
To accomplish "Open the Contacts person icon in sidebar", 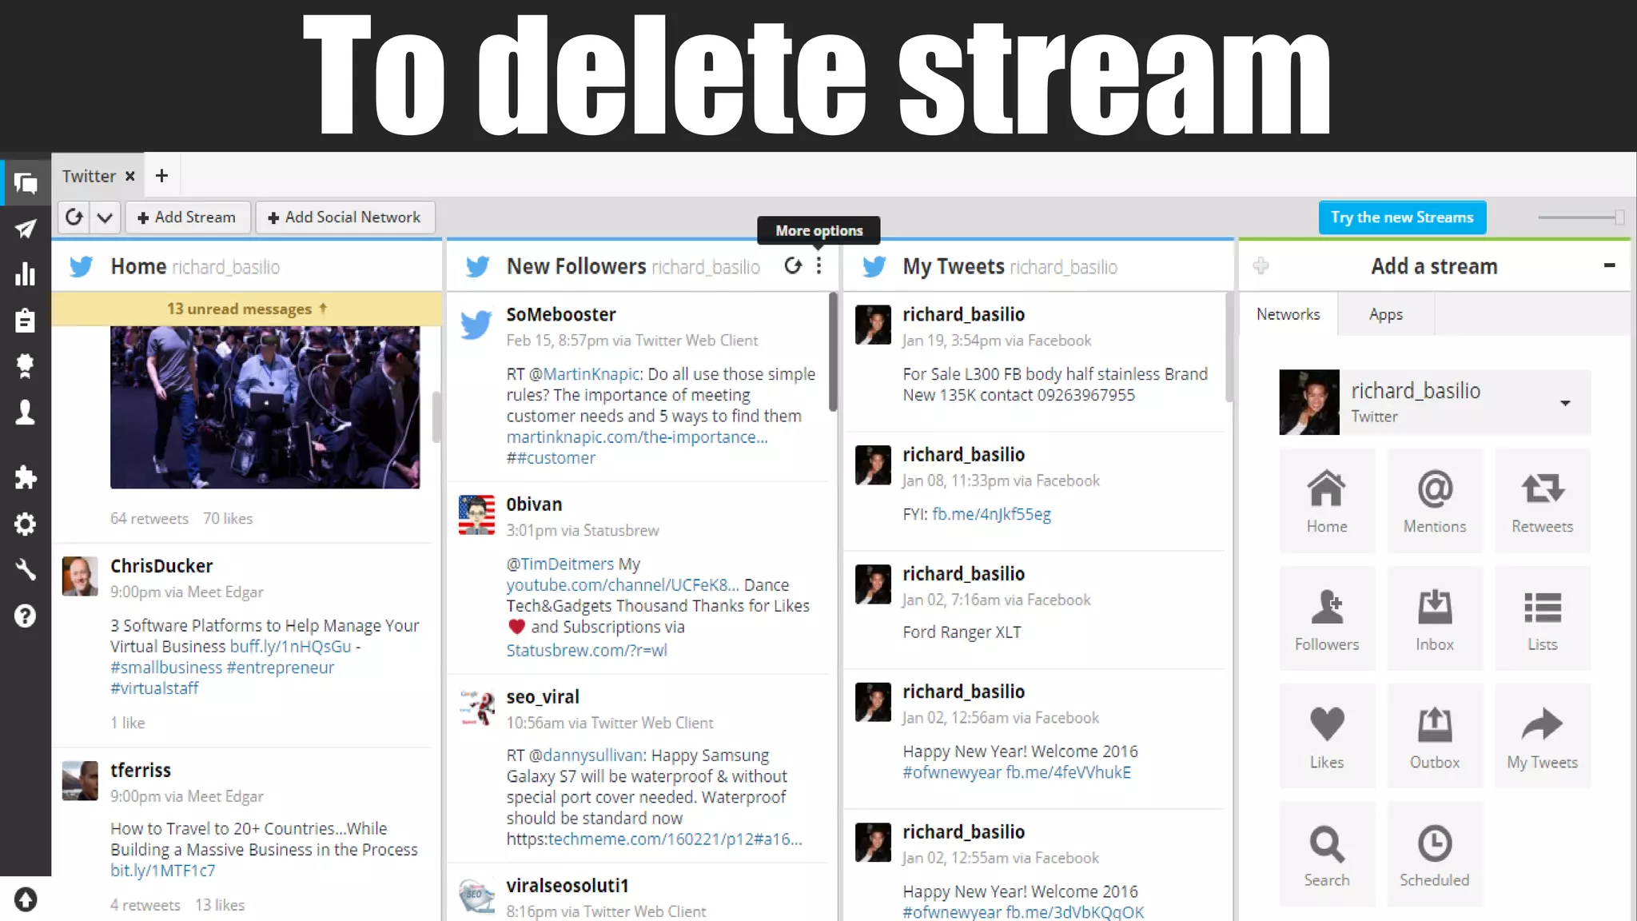I will tap(26, 412).
